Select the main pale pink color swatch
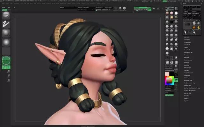This screenshot has width=204, height=127. (x=167, y=74)
